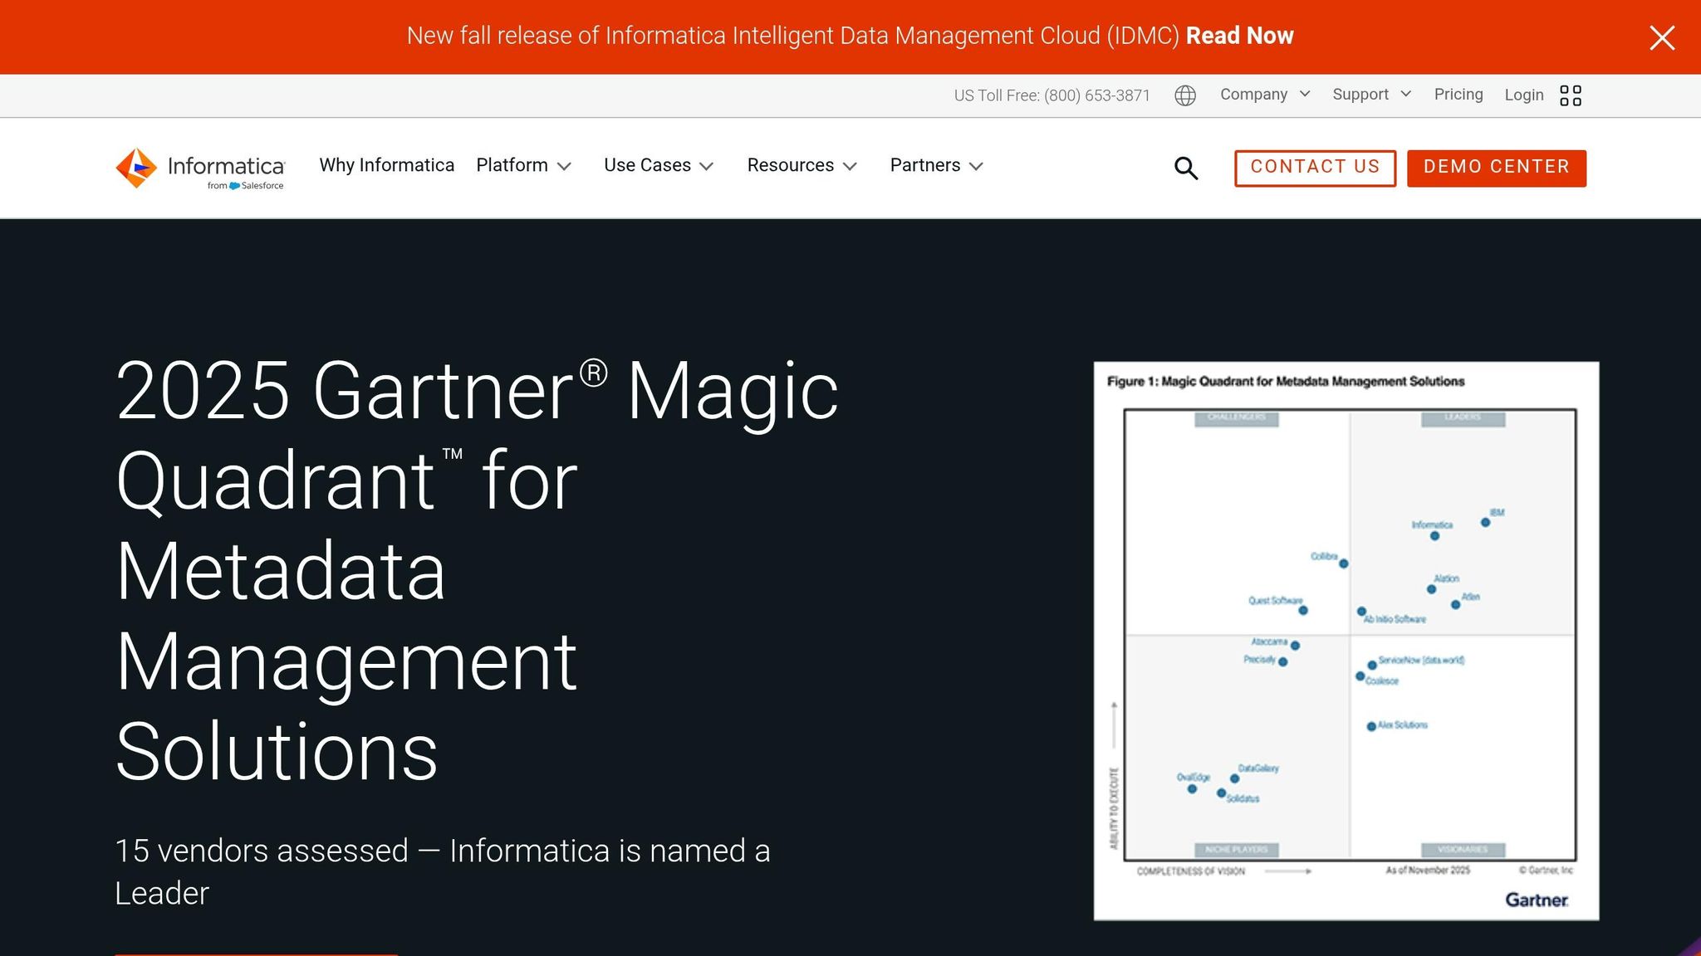This screenshot has height=956, width=1701.
Task: Go to Informatica home via logo
Action: click(200, 168)
